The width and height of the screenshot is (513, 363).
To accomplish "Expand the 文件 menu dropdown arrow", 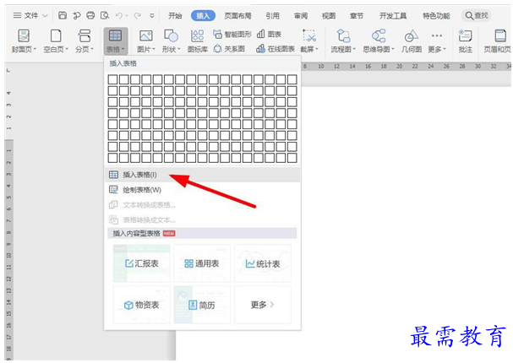I will tap(45, 16).
